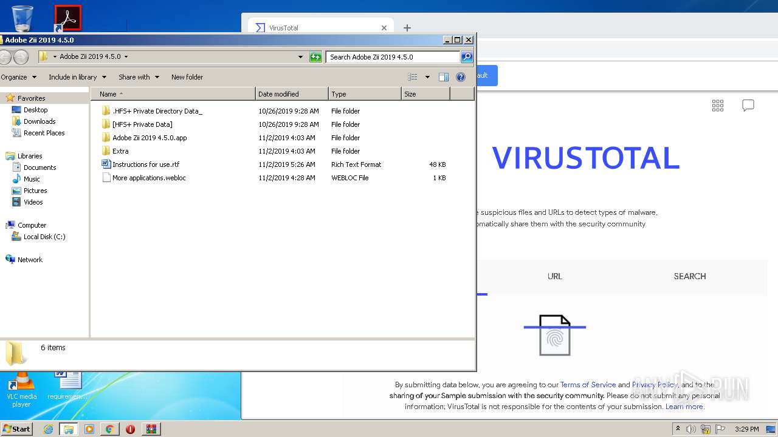Viewport: 778px width, 437px height.
Task: Open VirusTotal comments icon
Action: pyautogui.click(x=748, y=106)
